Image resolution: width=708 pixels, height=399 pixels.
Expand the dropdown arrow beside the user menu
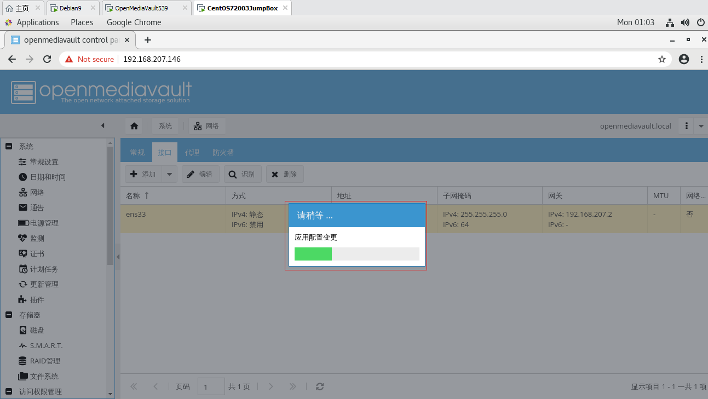tap(701, 126)
